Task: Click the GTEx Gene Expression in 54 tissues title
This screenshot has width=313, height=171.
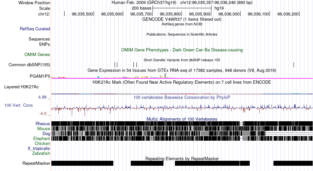Action: tap(182, 71)
